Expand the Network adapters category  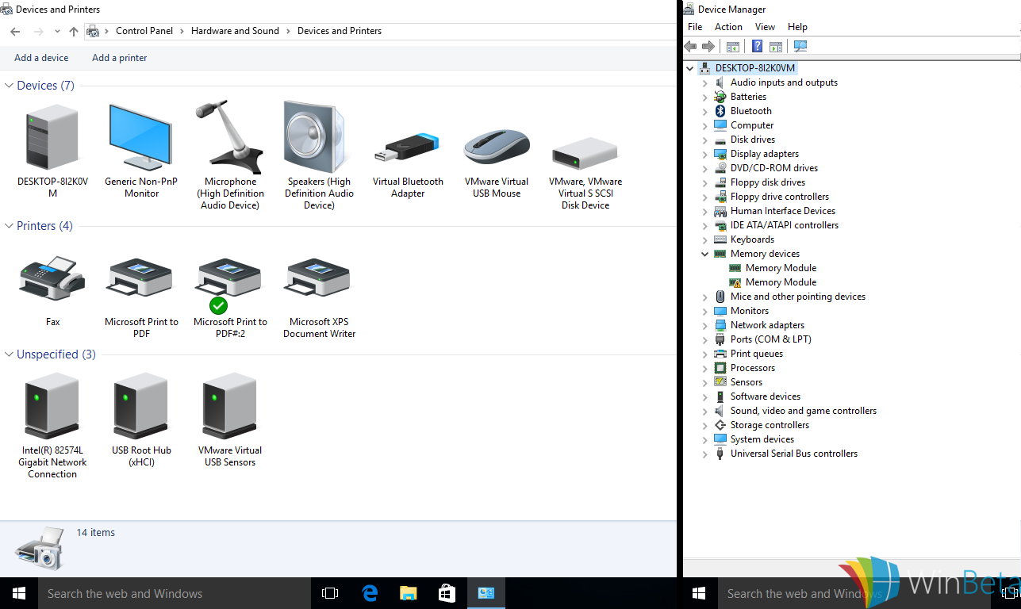point(704,324)
